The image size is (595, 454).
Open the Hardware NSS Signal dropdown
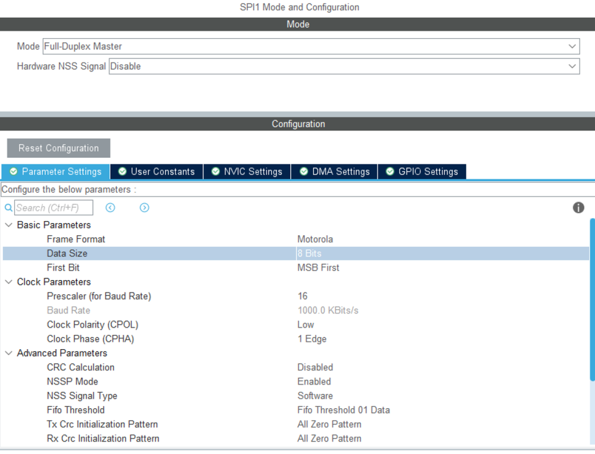(x=344, y=66)
